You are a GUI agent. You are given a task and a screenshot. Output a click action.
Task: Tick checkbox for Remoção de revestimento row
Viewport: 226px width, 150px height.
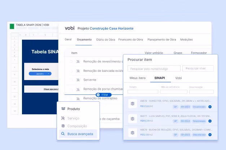point(71,61)
